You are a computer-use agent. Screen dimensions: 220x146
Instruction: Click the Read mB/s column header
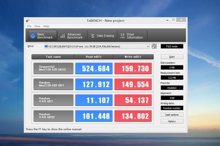[93, 57]
